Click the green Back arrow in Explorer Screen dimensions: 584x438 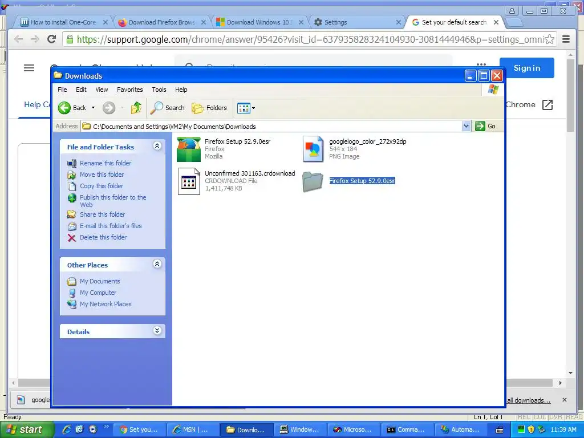[64, 108]
